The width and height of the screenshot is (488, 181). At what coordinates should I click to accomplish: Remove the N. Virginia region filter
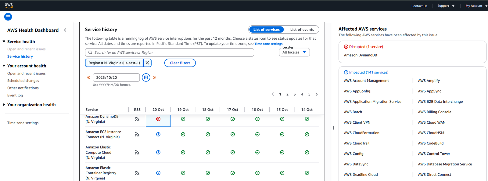pos(147,63)
